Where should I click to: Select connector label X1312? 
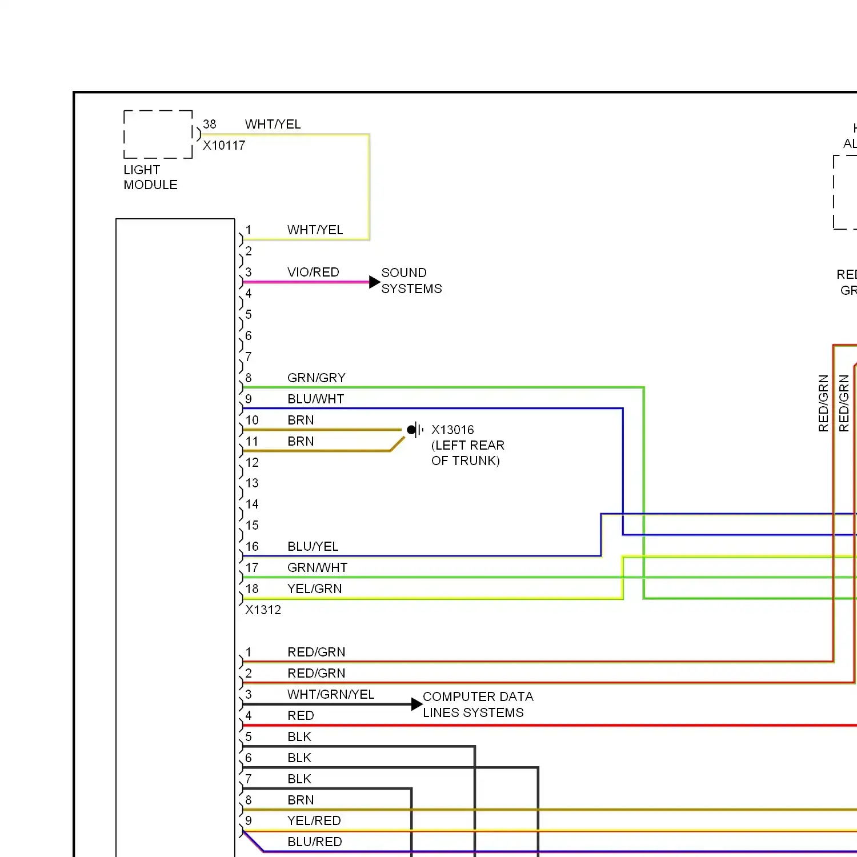click(x=263, y=610)
